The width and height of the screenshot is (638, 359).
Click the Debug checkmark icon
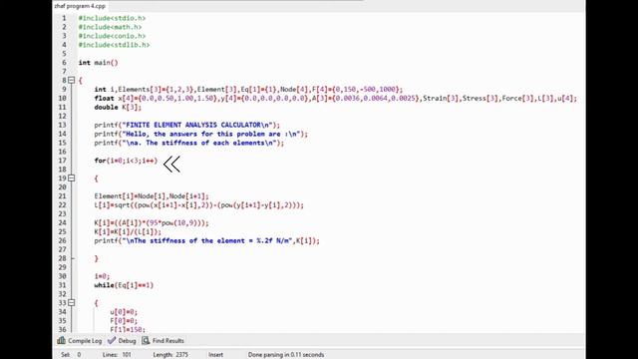click(x=112, y=340)
